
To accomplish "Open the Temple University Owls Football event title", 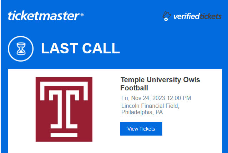I will coord(160,84).
